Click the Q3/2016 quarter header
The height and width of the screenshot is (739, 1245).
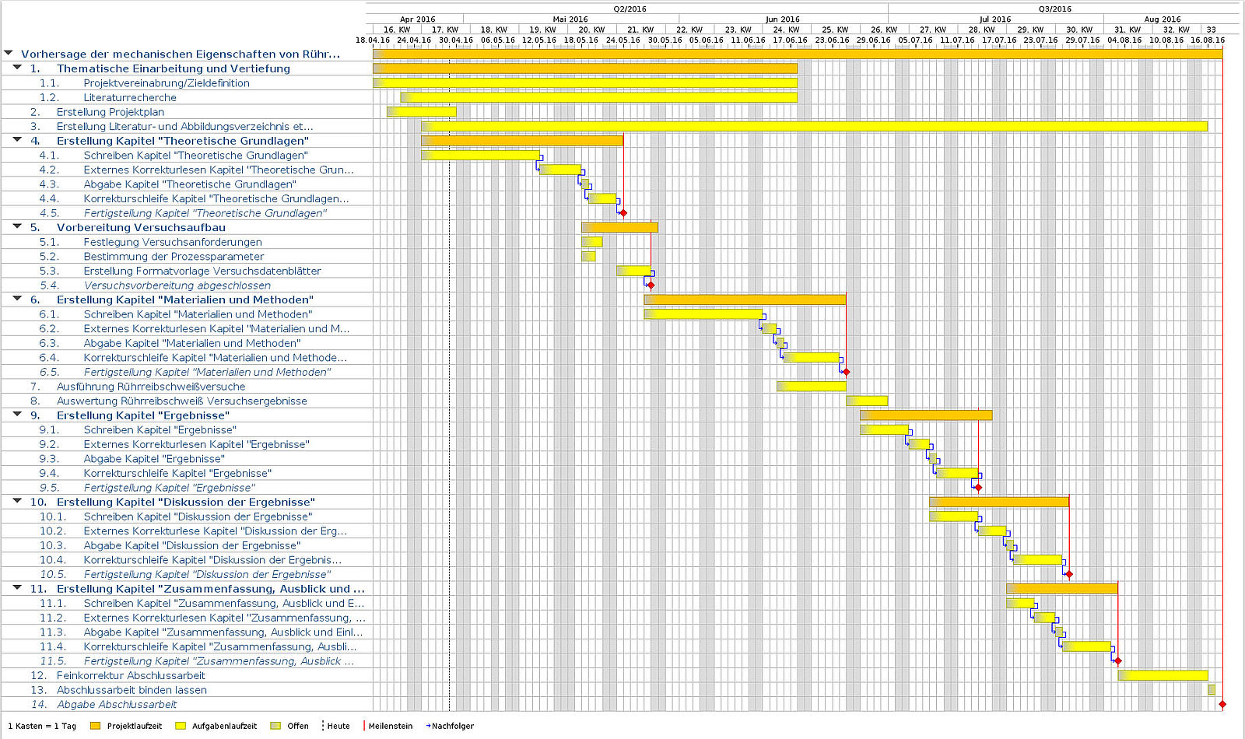pos(1054,9)
